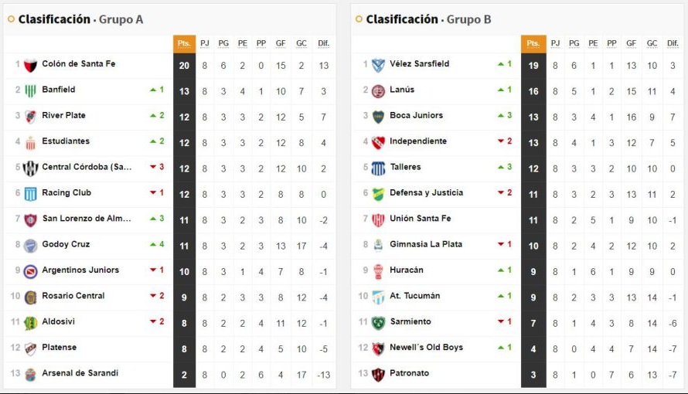The image size is (688, 394).
Task: Click the River Plate crest icon
Action: click(31, 117)
